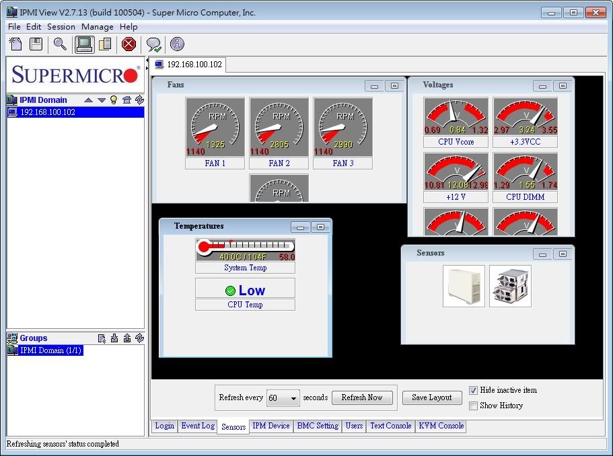613x456 pixels.
Task: Open the purple info icon in toolbar
Action: [x=177, y=44]
